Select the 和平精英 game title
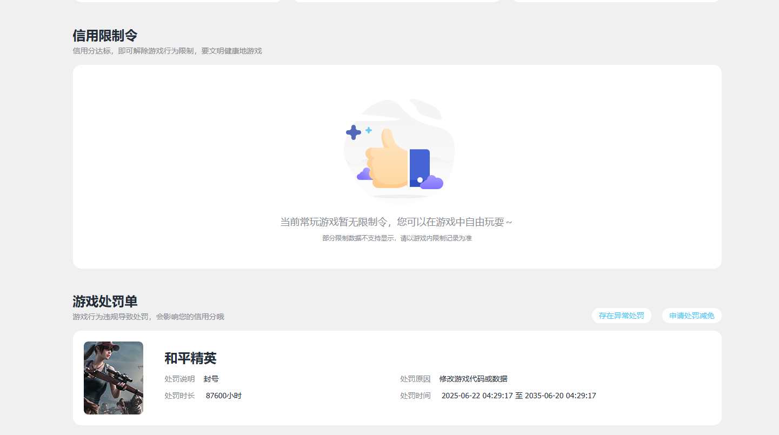The width and height of the screenshot is (779, 435). pyautogui.click(x=190, y=358)
